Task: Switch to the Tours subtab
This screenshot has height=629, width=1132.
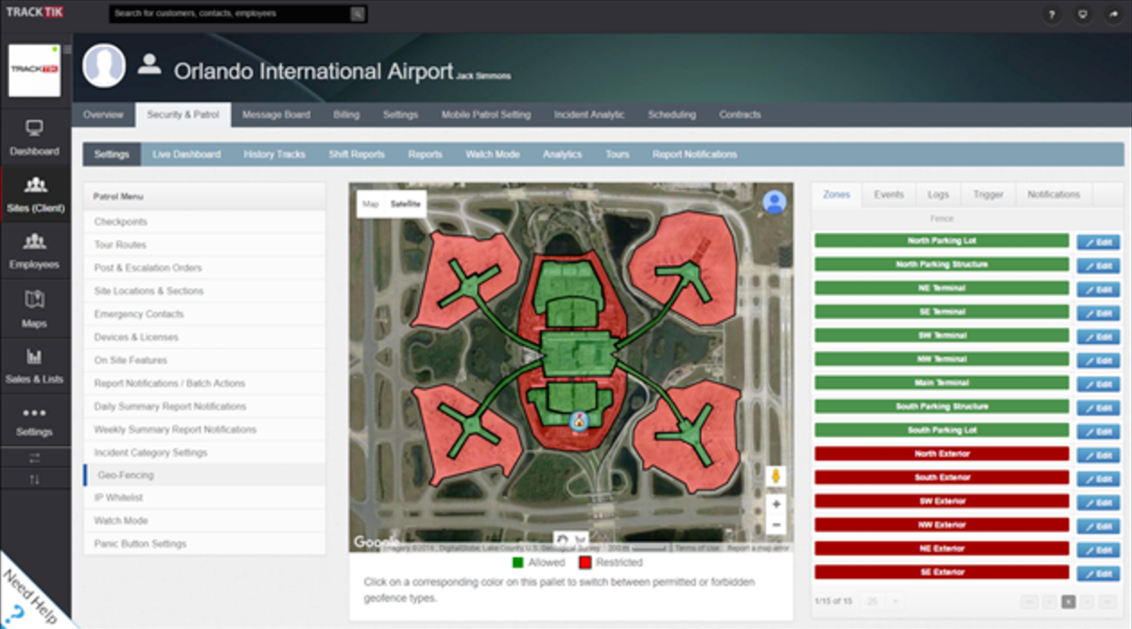Action: coord(617,154)
